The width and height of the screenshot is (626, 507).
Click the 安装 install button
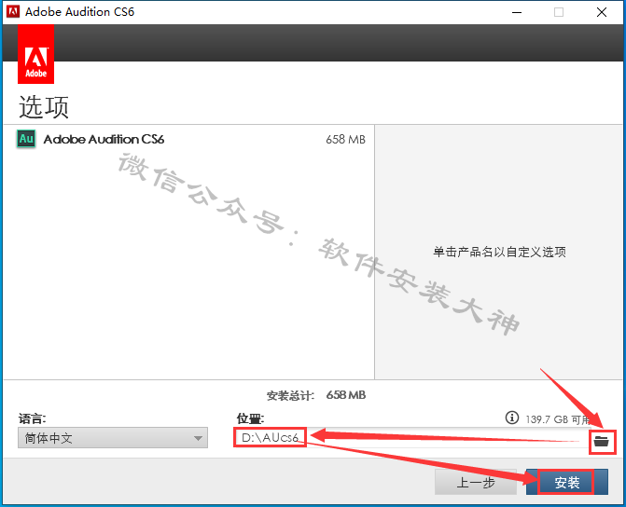[567, 482]
